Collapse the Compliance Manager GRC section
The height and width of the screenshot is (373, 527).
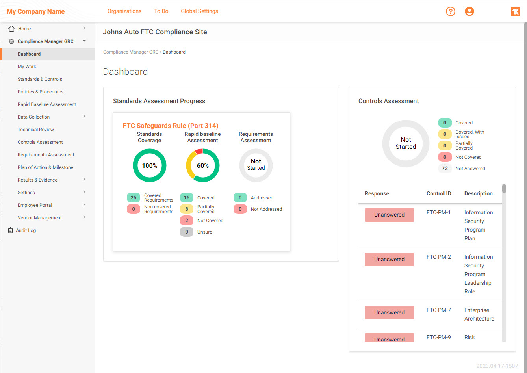84,41
